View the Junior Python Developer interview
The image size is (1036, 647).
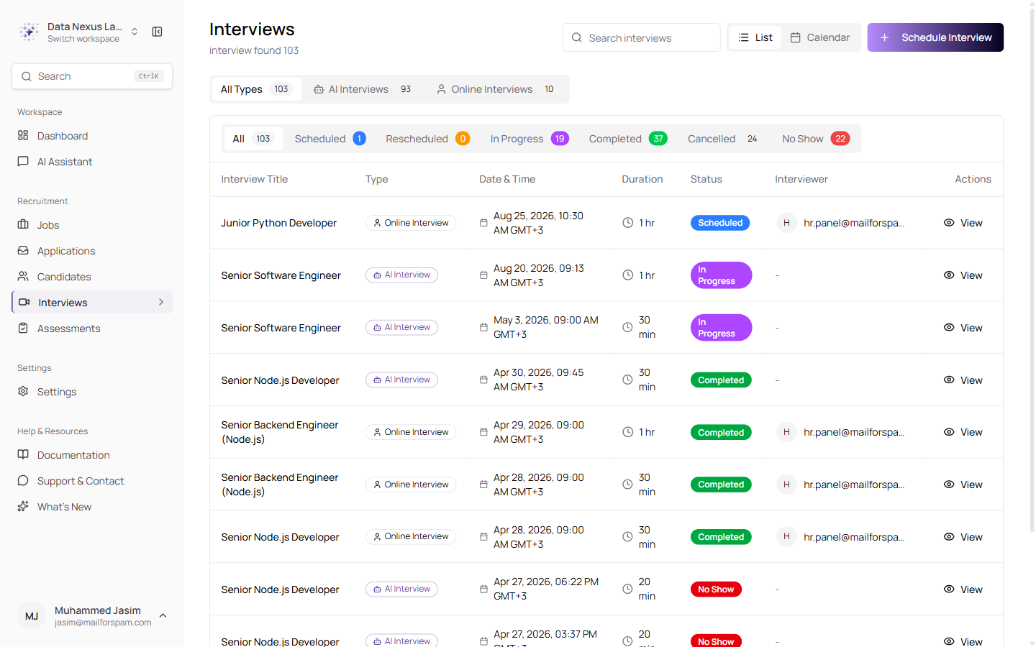(963, 223)
